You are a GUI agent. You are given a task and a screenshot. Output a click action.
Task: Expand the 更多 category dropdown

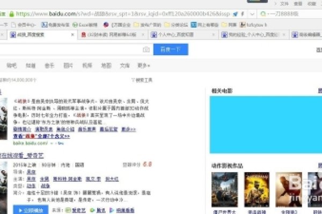click(144, 65)
